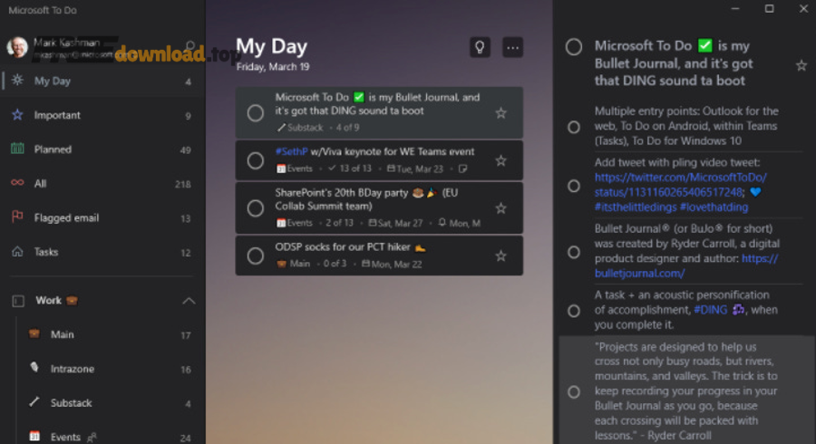Screen dimensions: 816x444
Task: Open the bulletjournal.com link
Action: coord(639,273)
